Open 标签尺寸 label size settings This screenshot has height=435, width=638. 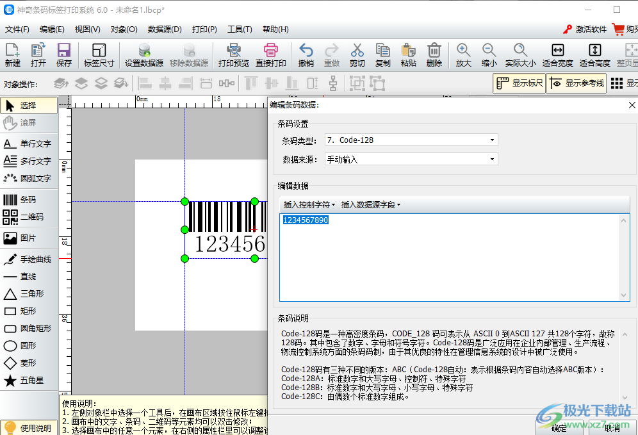(99, 55)
